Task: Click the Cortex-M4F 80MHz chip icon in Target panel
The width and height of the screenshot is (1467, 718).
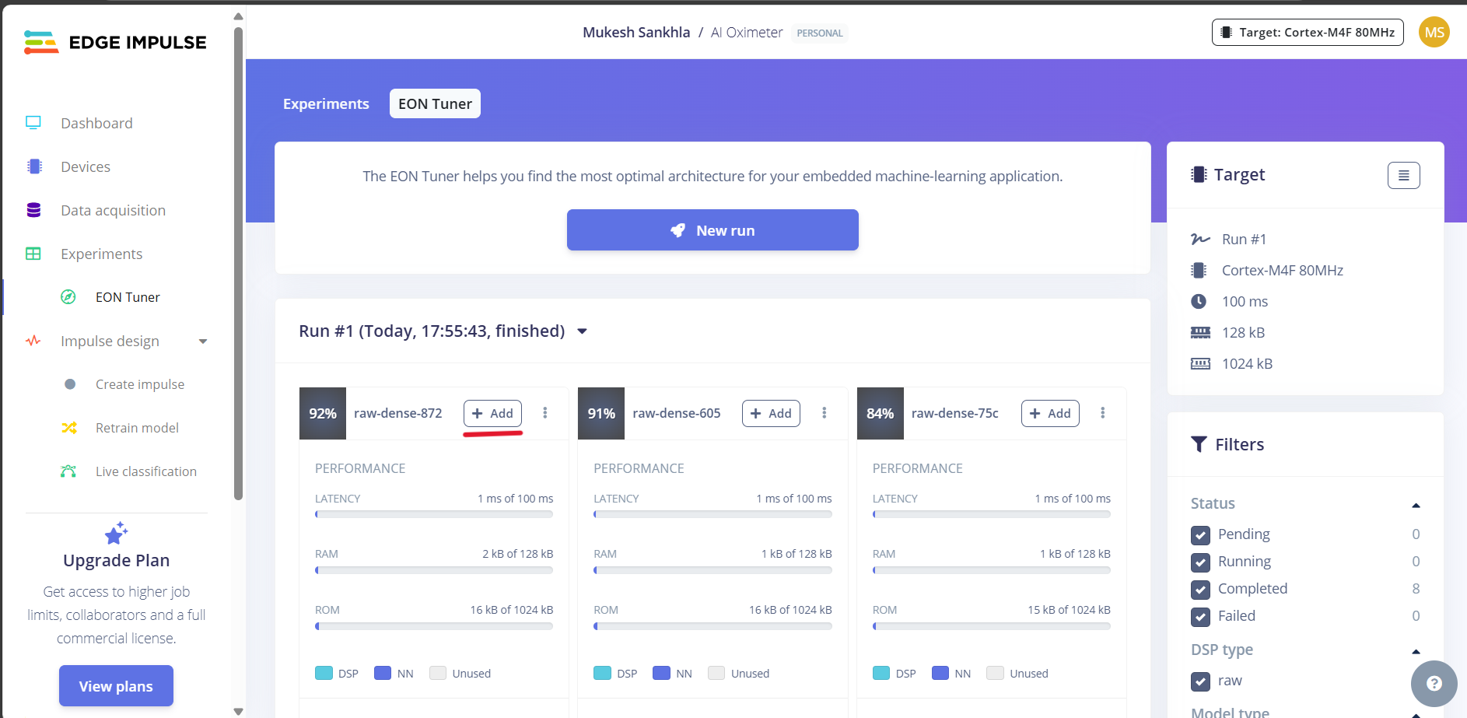Action: tap(1199, 271)
